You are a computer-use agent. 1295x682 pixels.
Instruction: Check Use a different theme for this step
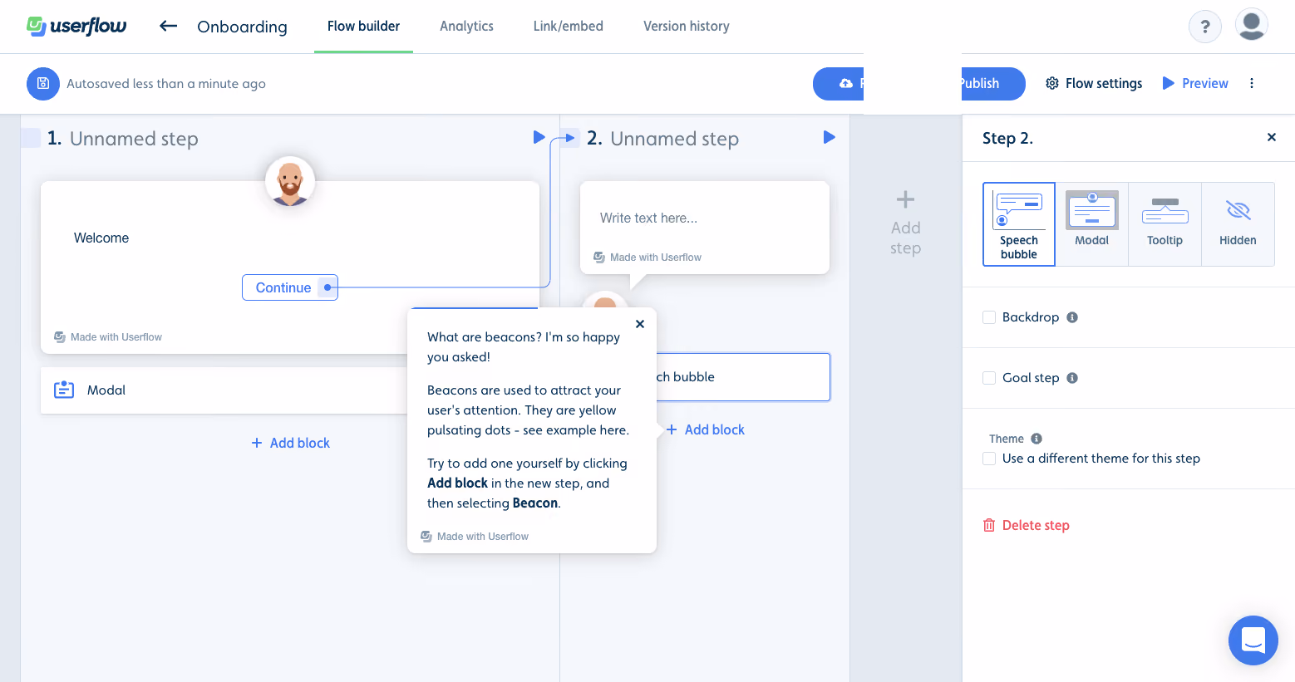(x=989, y=459)
